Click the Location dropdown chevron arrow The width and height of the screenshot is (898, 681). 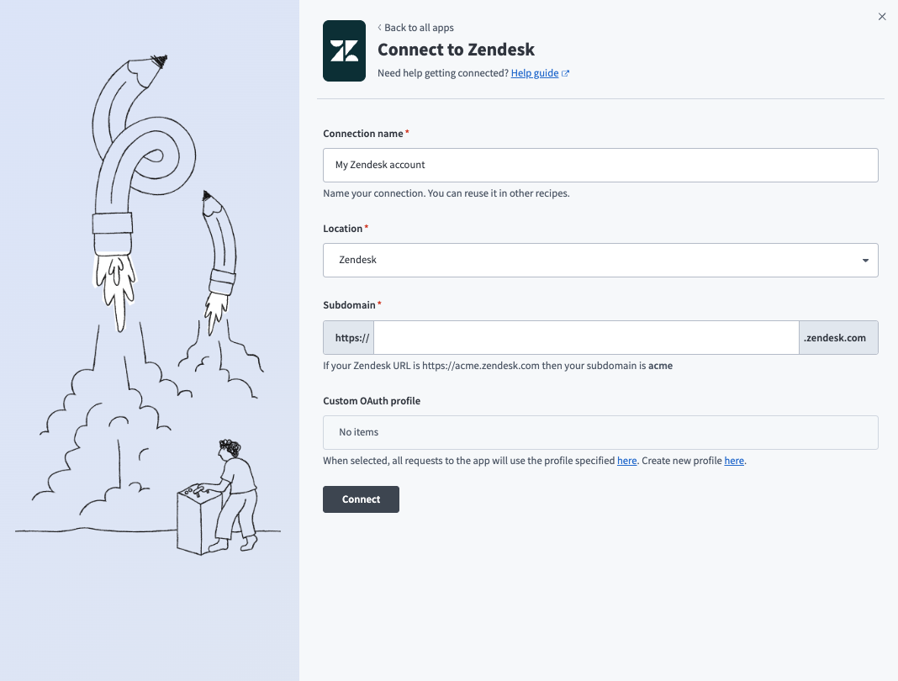click(x=864, y=261)
